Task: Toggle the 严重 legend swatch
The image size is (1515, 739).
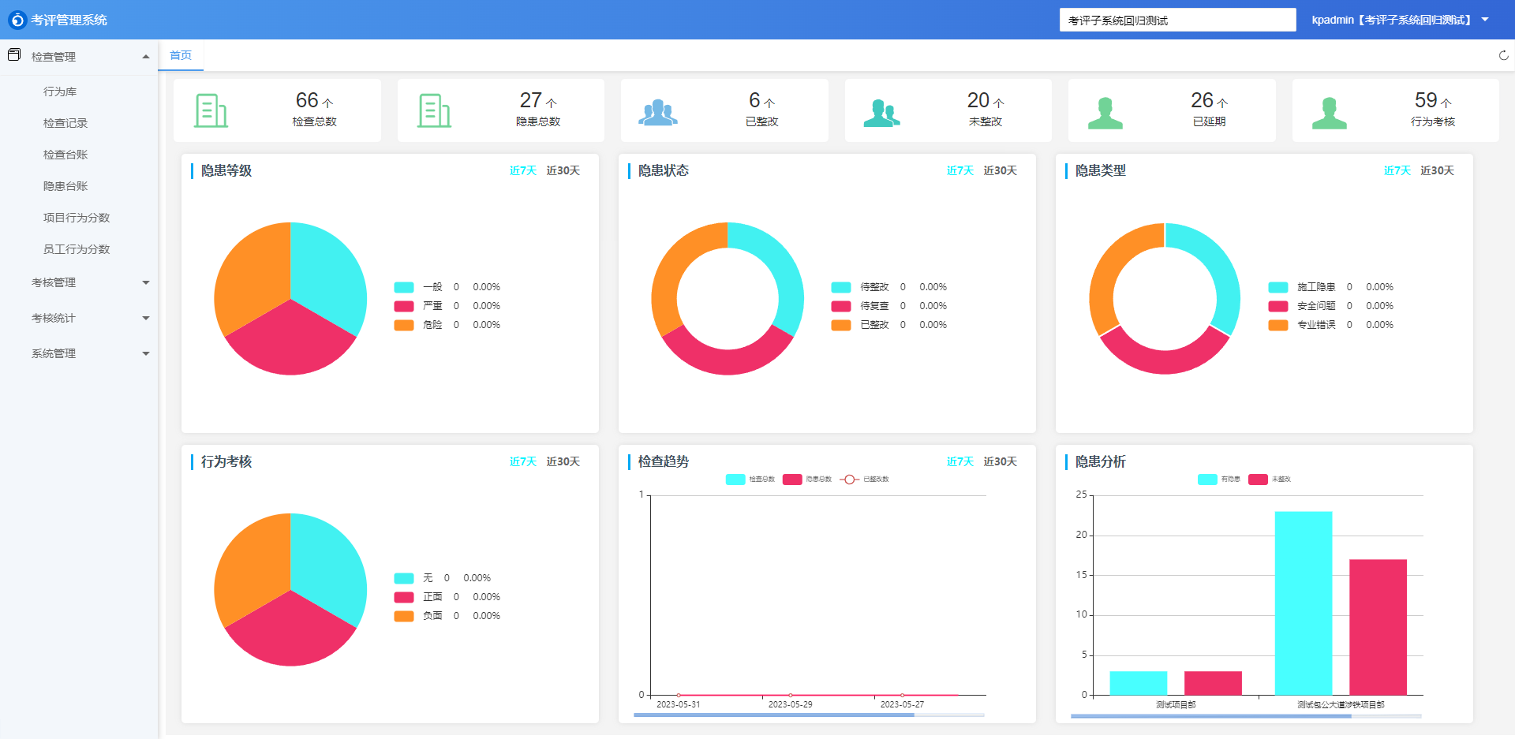Action: [x=404, y=306]
